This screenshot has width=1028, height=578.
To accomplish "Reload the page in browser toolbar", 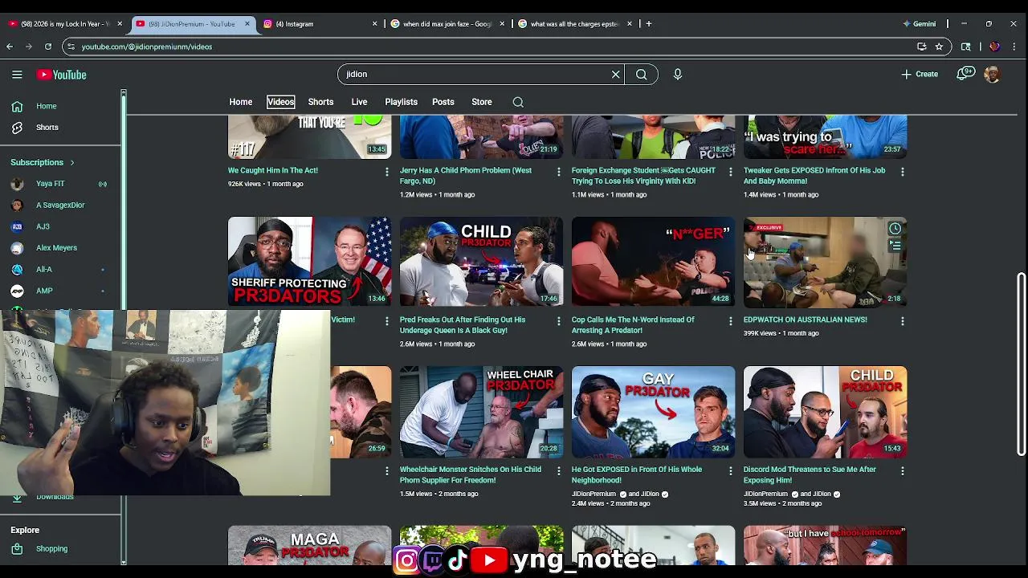I will pos(48,47).
